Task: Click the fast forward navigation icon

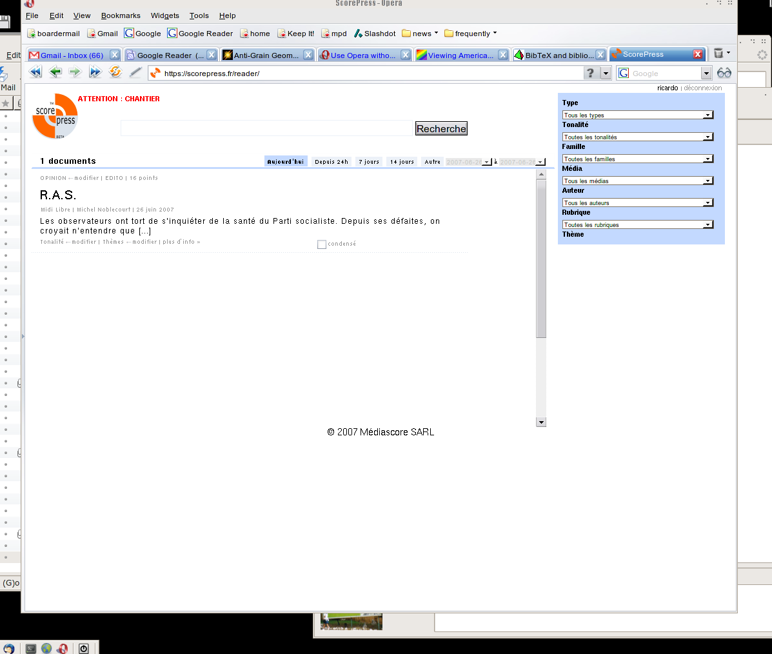Action: click(x=95, y=72)
